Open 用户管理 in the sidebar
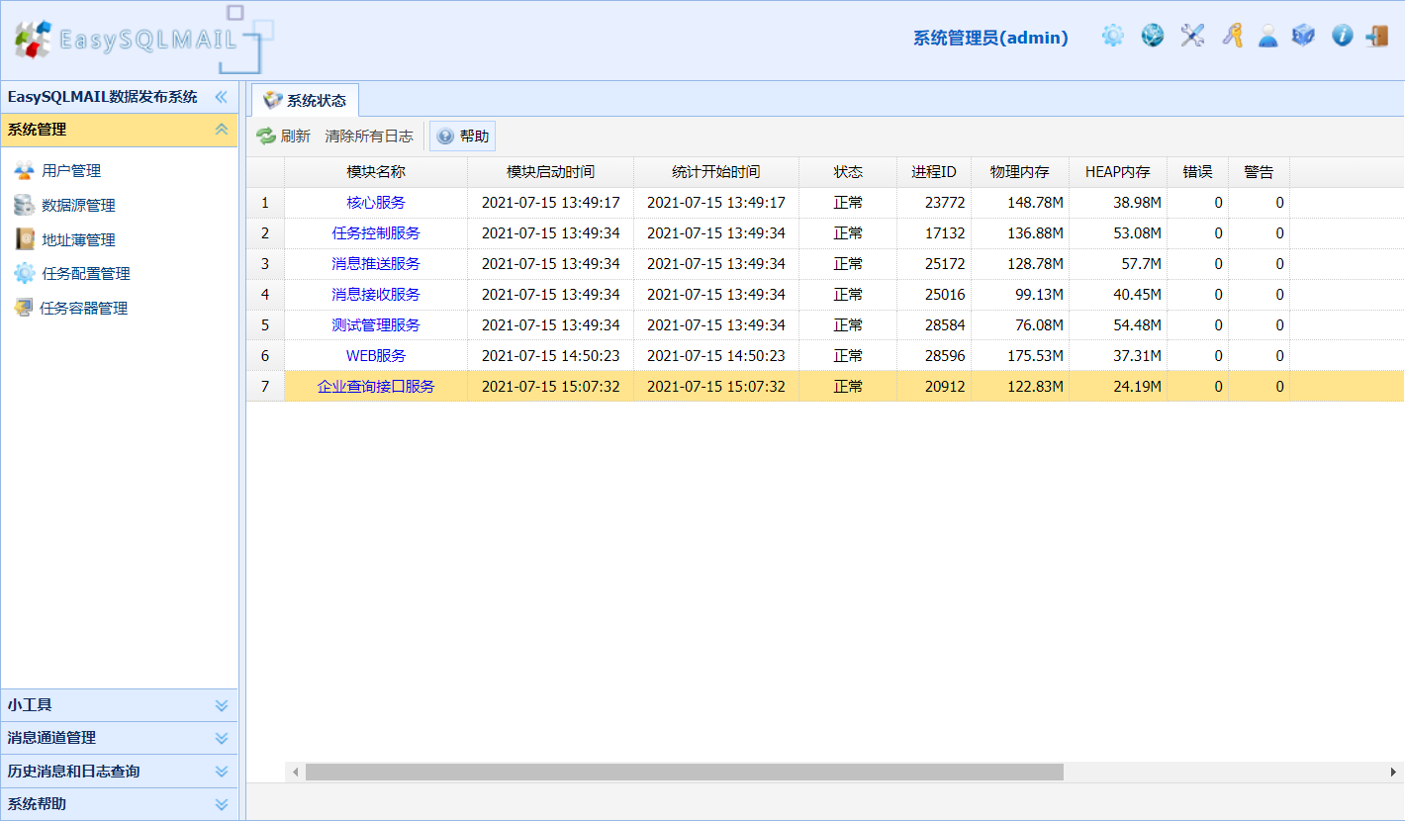The width and height of the screenshot is (1405, 821). [x=71, y=171]
